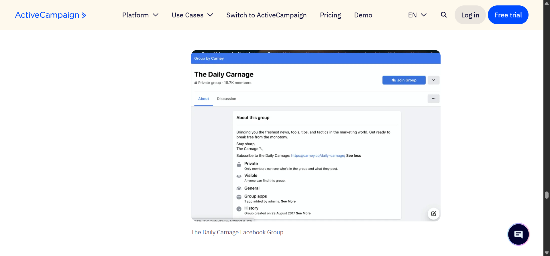Follow the carney.co/daily-carnage link
The height and width of the screenshot is (256, 550).
coord(318,156)
